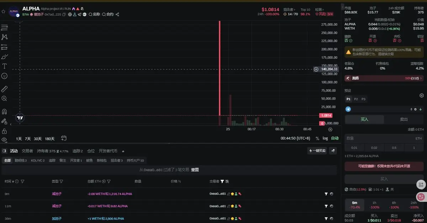Toggle percent scale on chart

317,138
